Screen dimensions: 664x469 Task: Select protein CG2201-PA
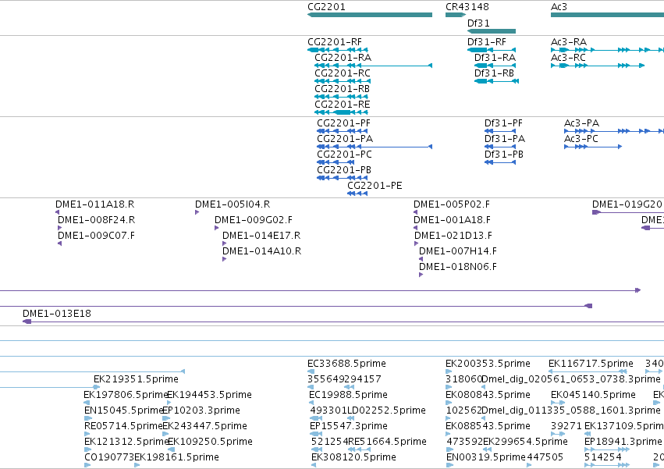tap(375, 147)
